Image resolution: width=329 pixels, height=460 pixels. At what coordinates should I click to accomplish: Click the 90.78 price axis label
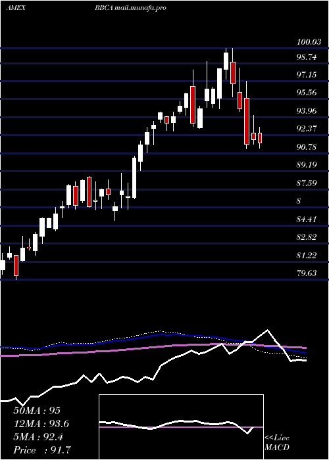tap(307, 147)
